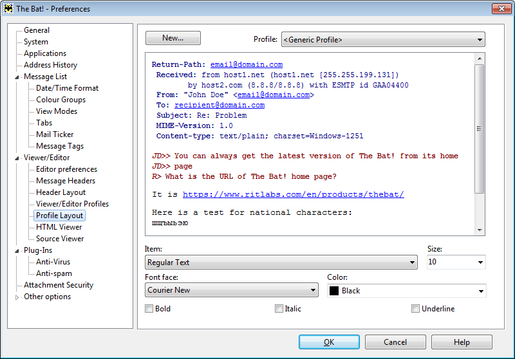
Task: Expand the Other options tree node
Action: 17,297
